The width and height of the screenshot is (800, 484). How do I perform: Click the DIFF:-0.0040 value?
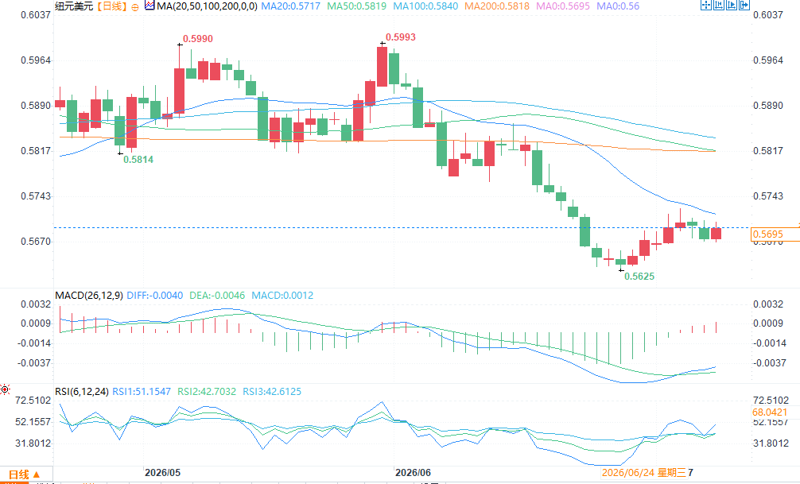click(154, 296)
